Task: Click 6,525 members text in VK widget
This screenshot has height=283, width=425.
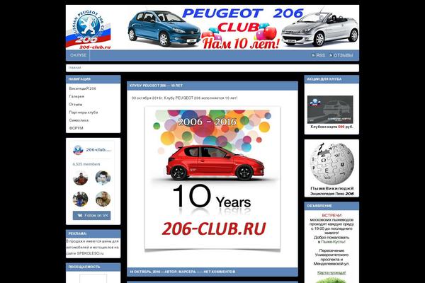Action: tap(86, 164)
